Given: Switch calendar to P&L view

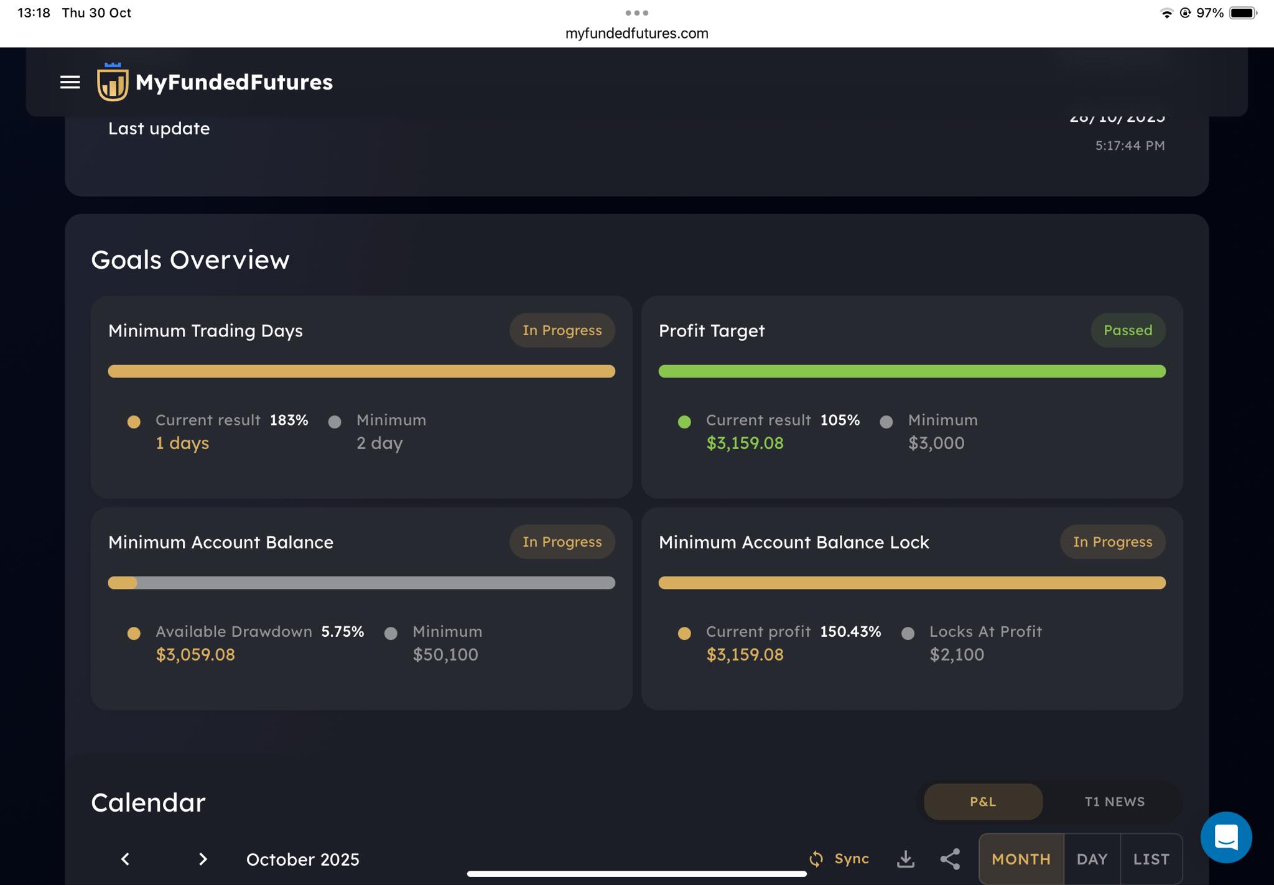Looking at the screenshot, I should click(x=983, y=802).
